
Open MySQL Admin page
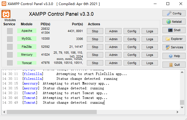(113, 39)
